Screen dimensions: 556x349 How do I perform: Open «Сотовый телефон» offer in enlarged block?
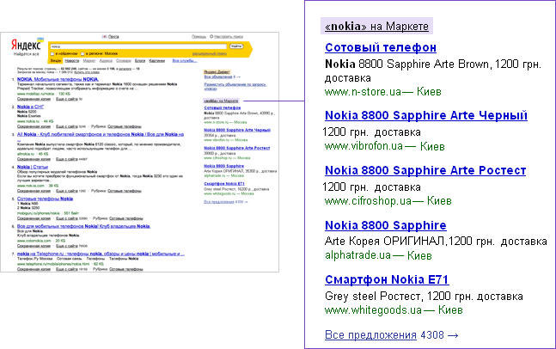click(x=381, y=47)
